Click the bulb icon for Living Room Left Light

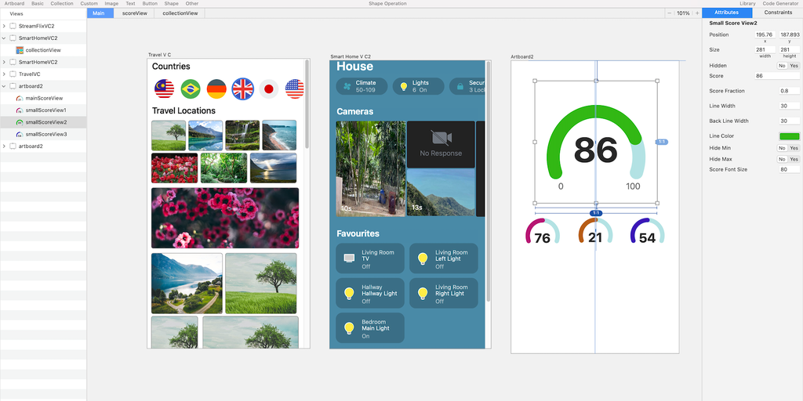(423, 258)
